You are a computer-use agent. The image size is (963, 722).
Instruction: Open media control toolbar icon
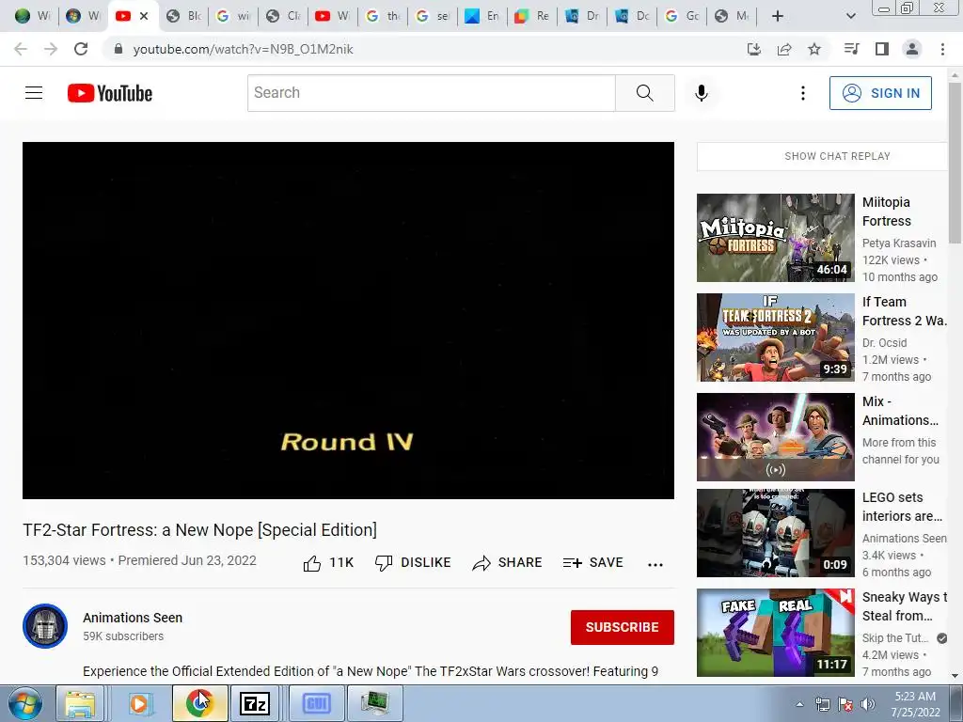coord(851,49)
